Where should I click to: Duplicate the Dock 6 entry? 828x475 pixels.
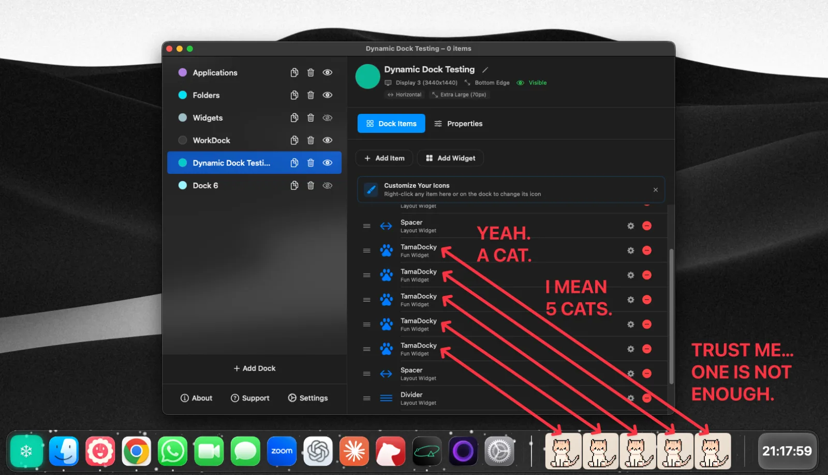point(294,185)
